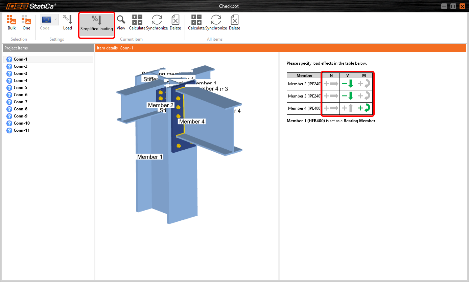
Task: Open the Code flag dropdown
Action: point(49,20)
